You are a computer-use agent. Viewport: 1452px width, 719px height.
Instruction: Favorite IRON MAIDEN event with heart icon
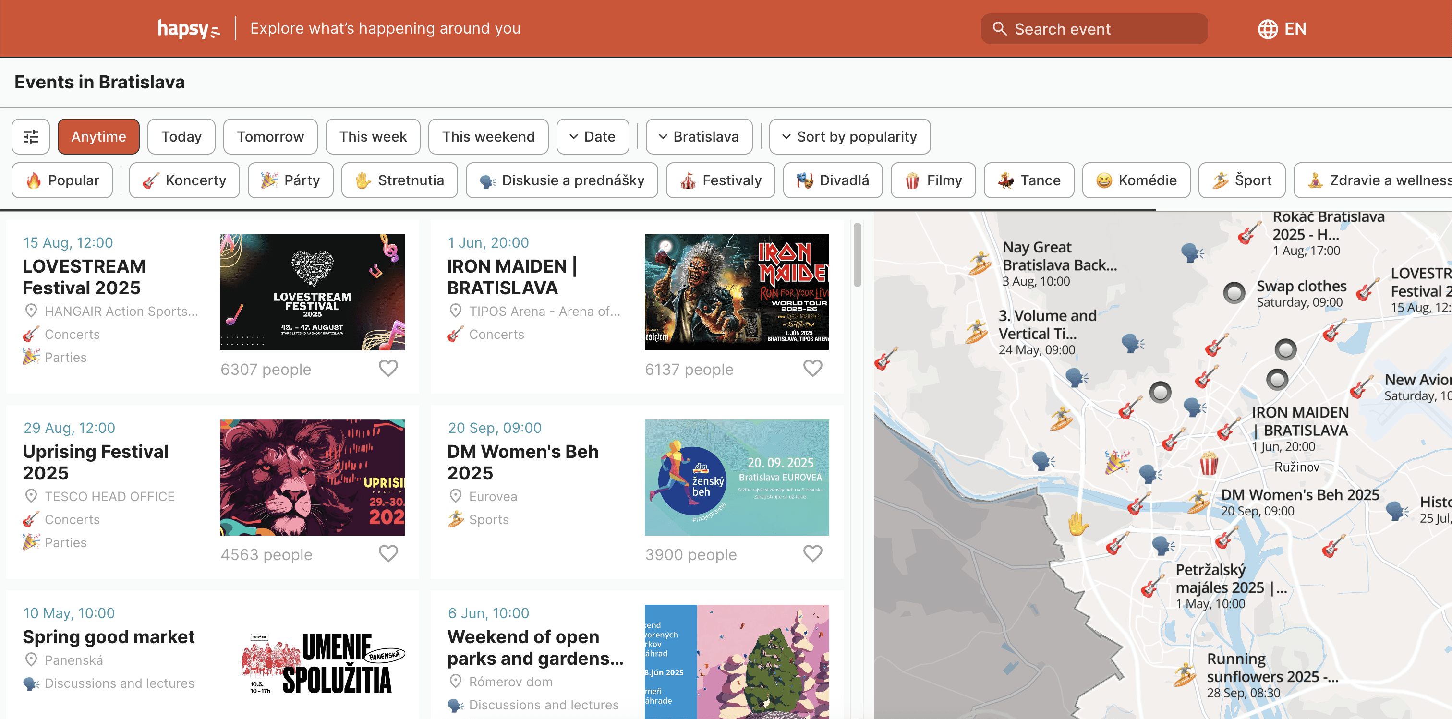point(813,369)
